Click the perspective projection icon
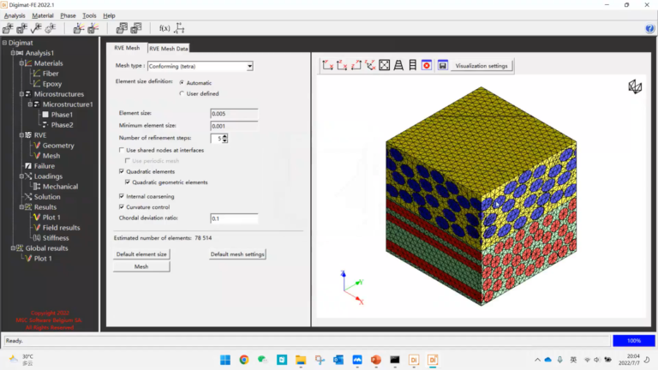The image size is (658, 370). point(398,65)
